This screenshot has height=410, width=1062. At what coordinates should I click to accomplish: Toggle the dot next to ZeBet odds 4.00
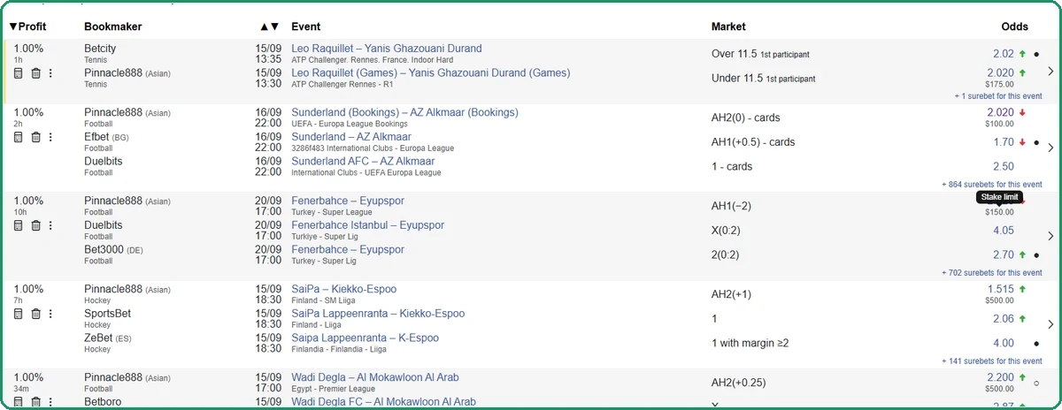click(1036, 344)
